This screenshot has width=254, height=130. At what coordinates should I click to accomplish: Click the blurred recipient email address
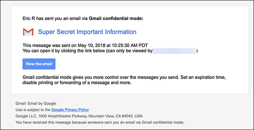pos(175,51)
